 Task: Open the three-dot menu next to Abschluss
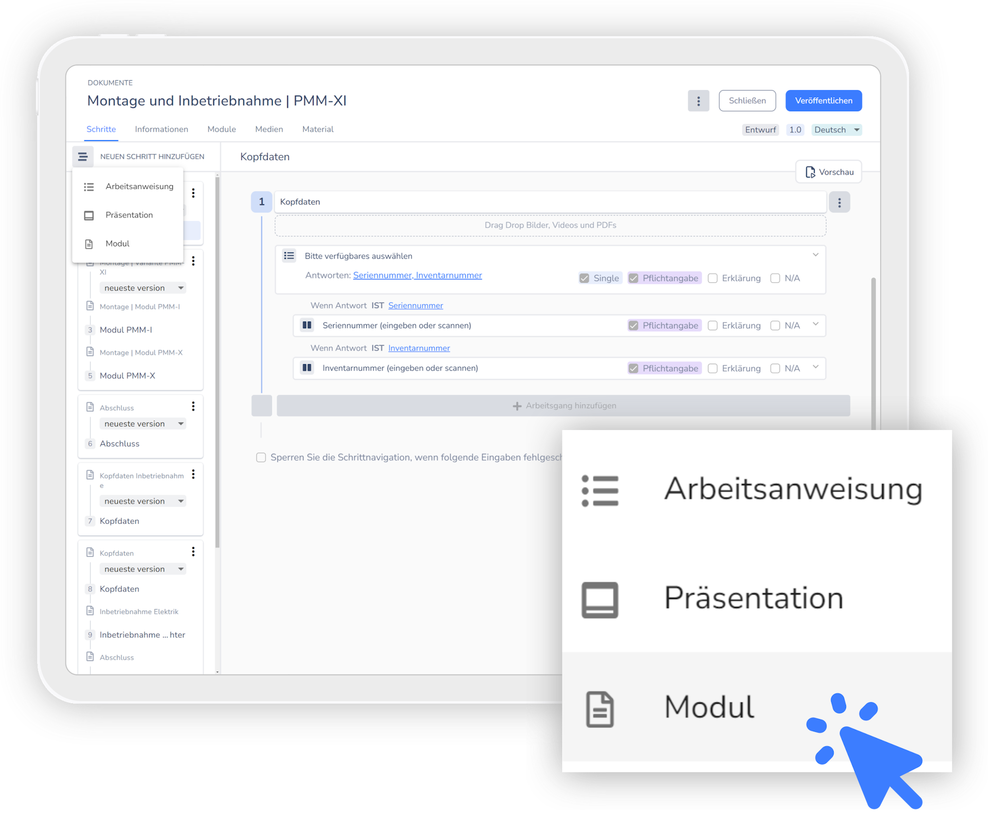193,406
